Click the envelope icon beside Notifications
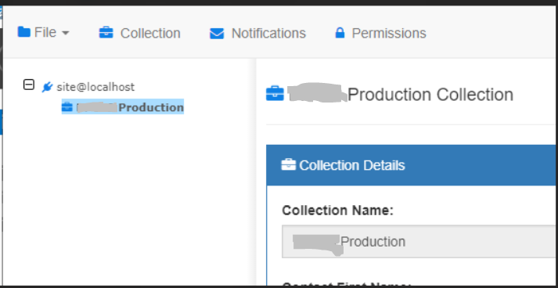Viewport: 558px width, 288px height. (217, 34)
